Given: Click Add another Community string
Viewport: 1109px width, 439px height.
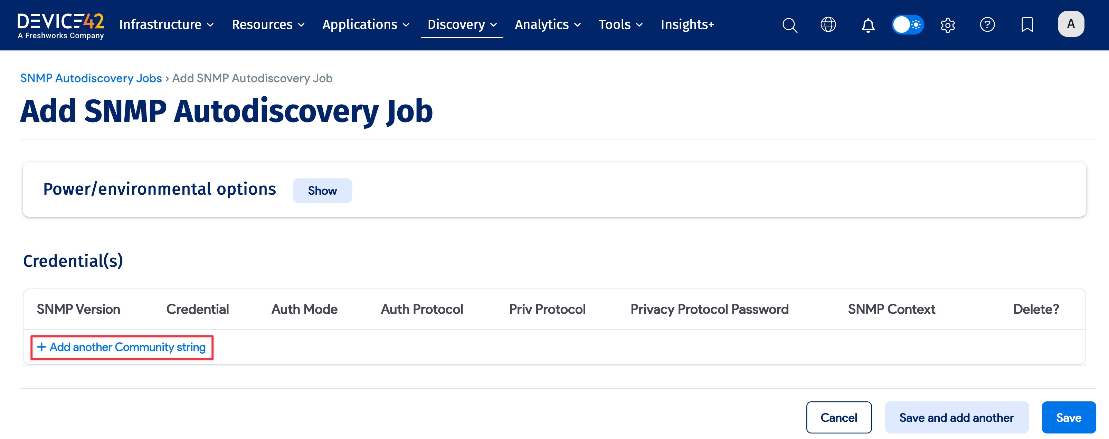Looking at the screenshot, I should [122, 347].
